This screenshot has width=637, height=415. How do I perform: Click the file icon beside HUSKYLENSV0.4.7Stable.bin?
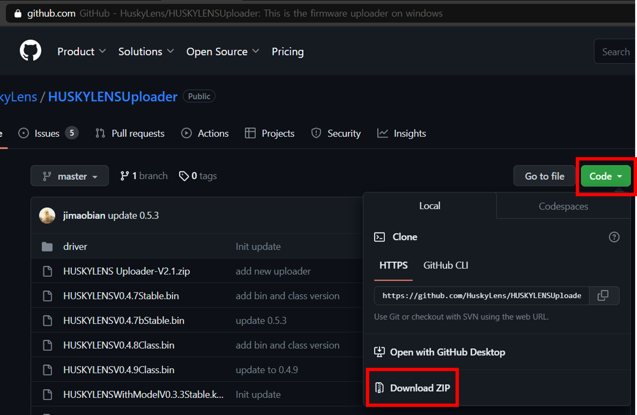tap(48, 296)
